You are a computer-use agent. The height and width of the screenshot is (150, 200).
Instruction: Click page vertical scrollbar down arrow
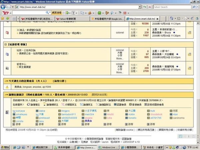[198, 143]
